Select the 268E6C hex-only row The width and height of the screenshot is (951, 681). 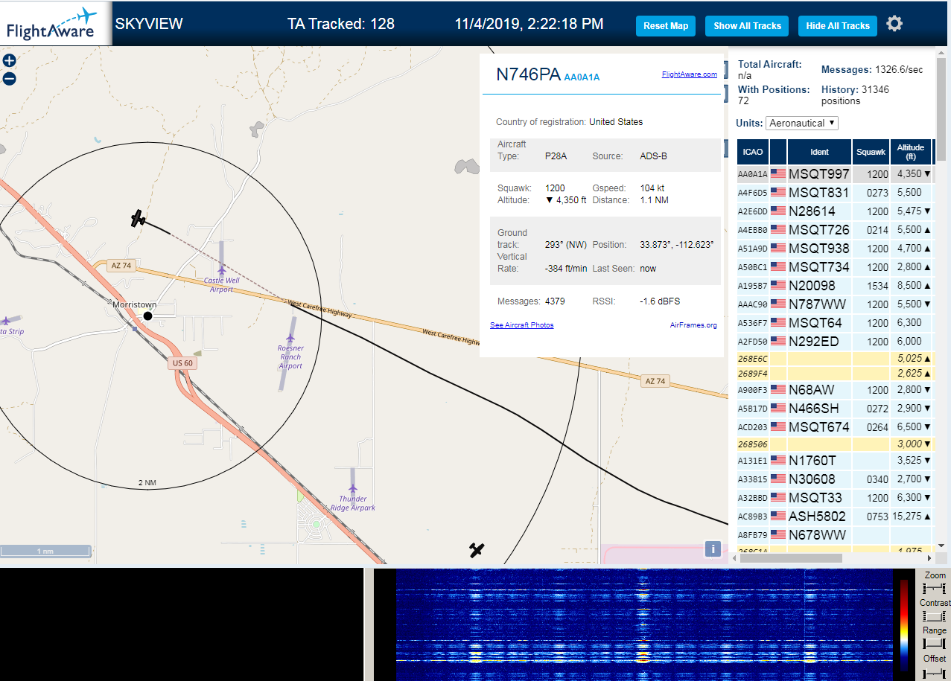[834, 358]
